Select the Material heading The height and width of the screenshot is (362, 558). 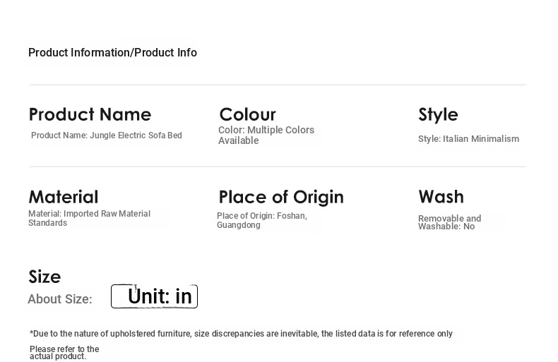point(64,197)
